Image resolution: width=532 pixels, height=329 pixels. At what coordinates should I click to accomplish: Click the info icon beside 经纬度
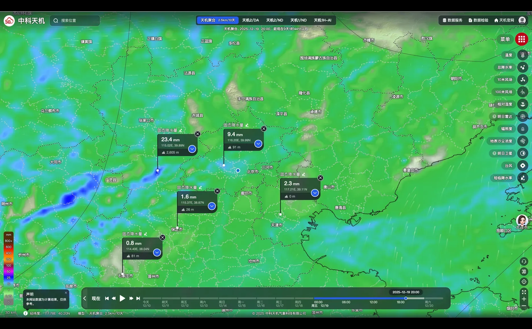[x=26, y=313]
